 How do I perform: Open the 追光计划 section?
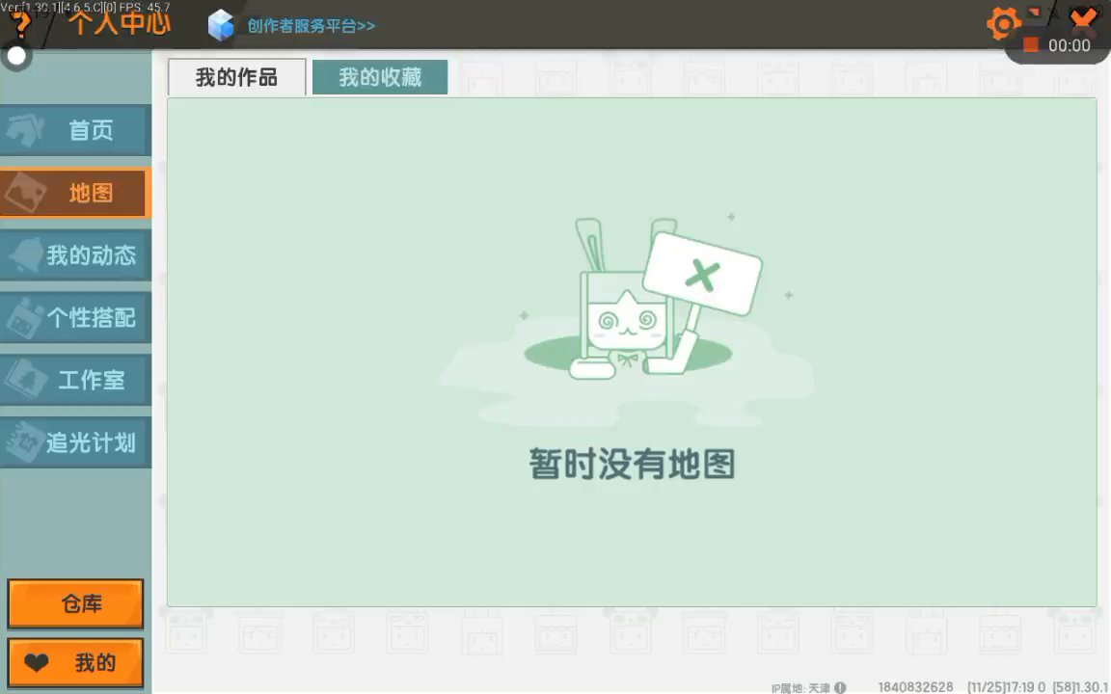click(x=75, y=442)
